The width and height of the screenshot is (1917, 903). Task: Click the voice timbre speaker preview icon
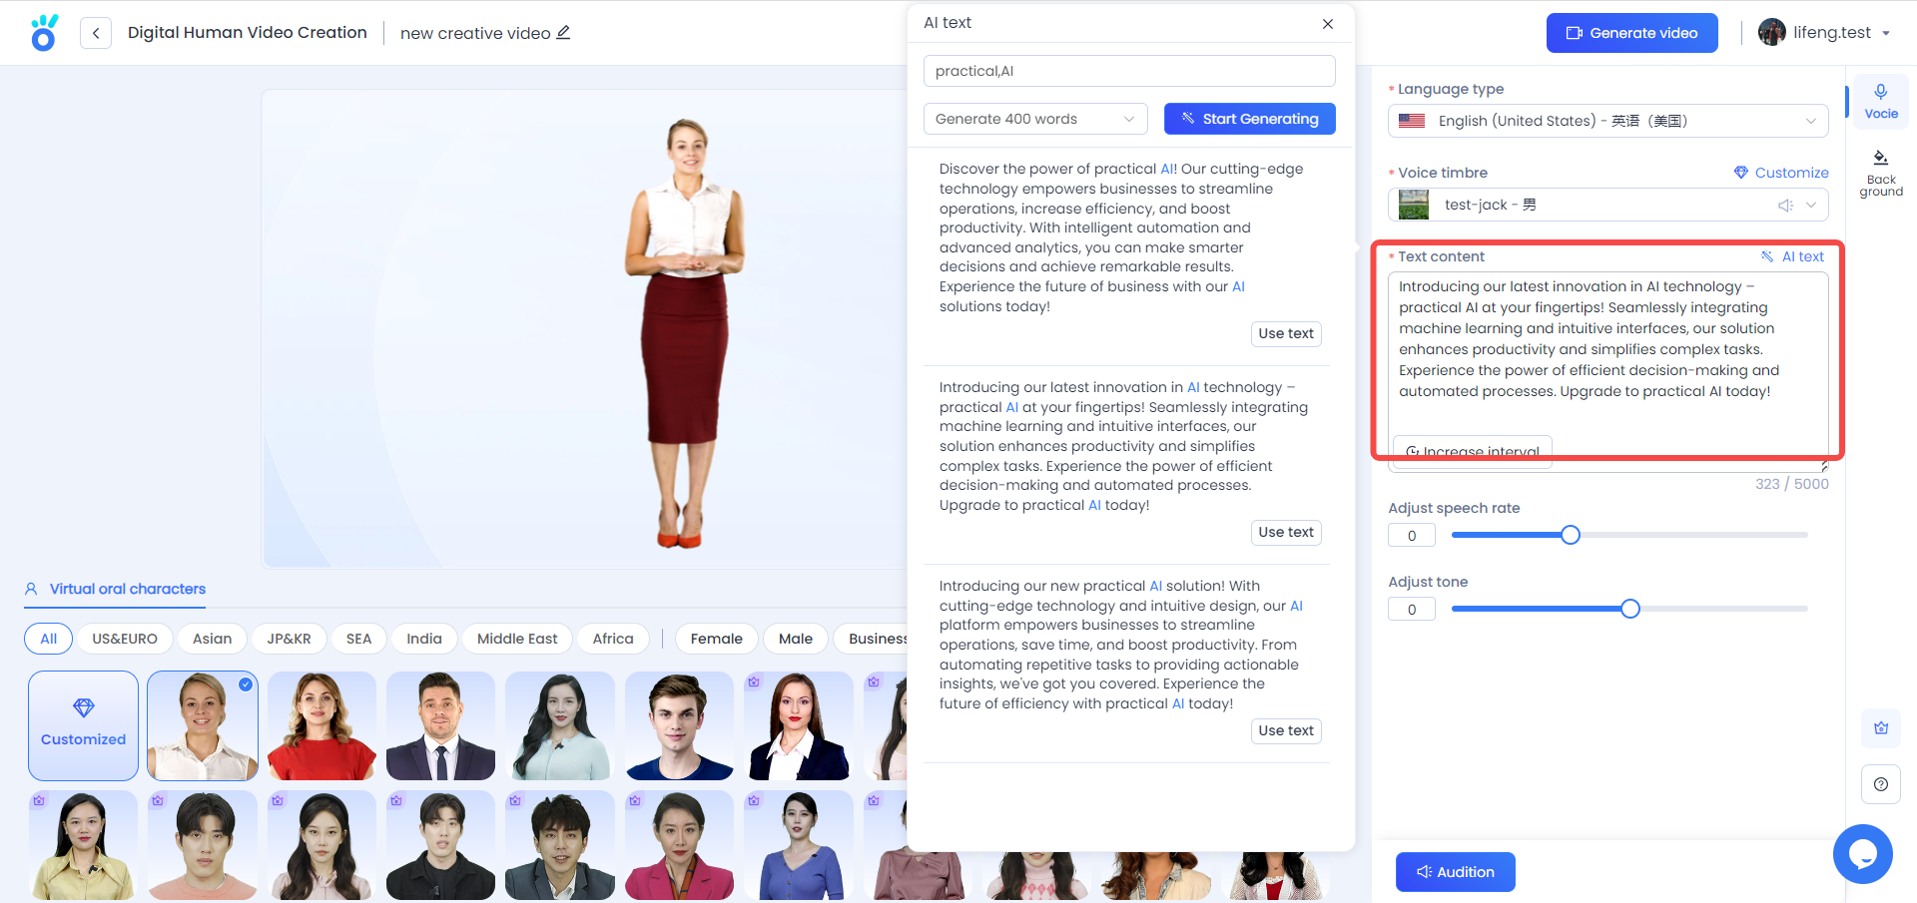(x=1785, y=206)
